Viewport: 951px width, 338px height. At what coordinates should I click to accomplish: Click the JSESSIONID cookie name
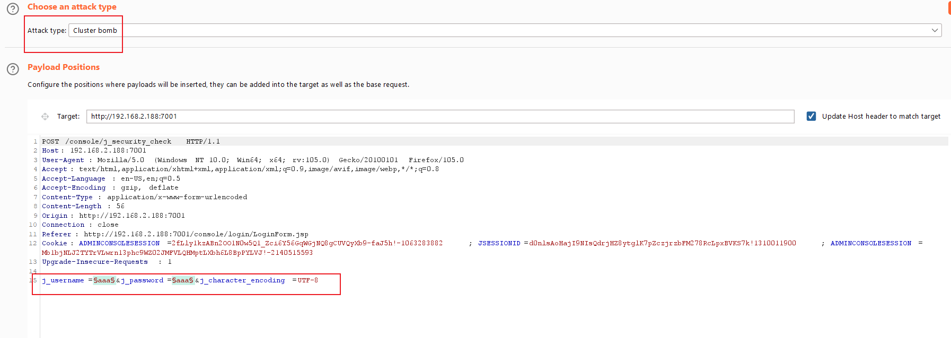499,243
